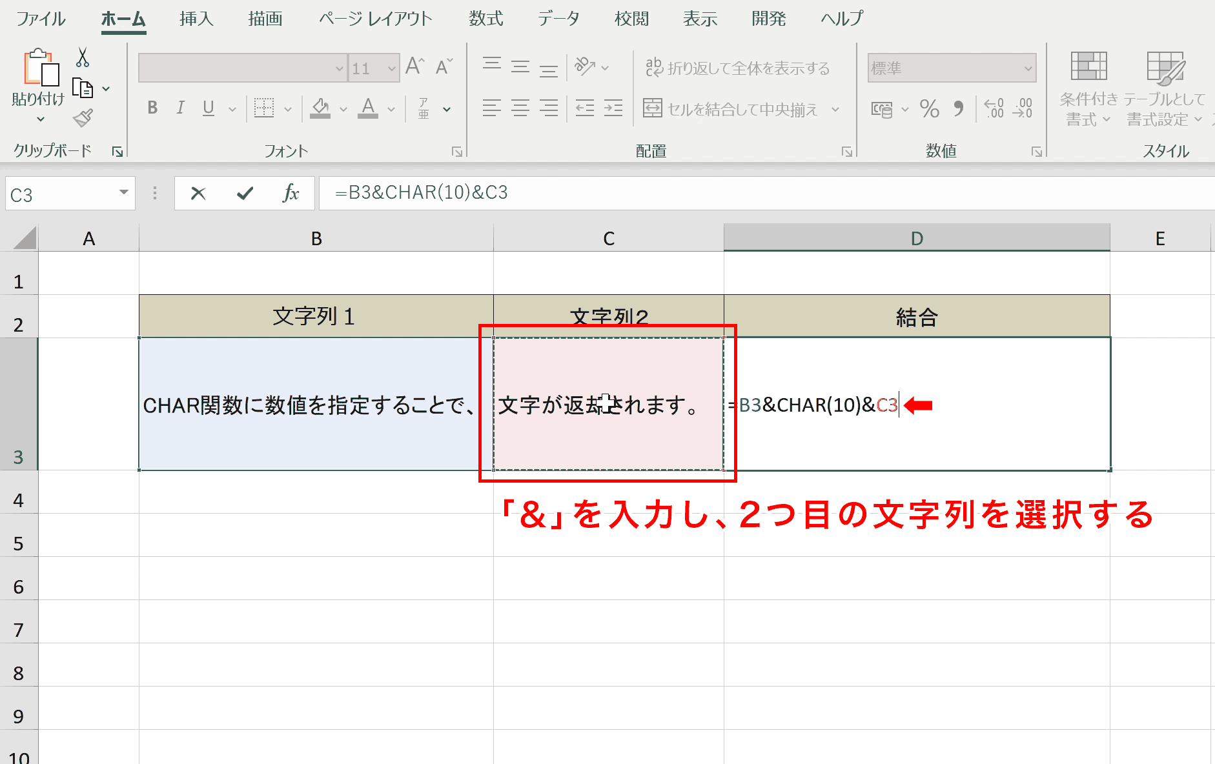Confirm formula entry with the checkmark
This screenshot has width=1215, height=764.
point(245,193)
